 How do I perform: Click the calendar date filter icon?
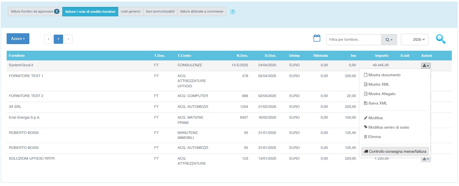pos(317,38)
